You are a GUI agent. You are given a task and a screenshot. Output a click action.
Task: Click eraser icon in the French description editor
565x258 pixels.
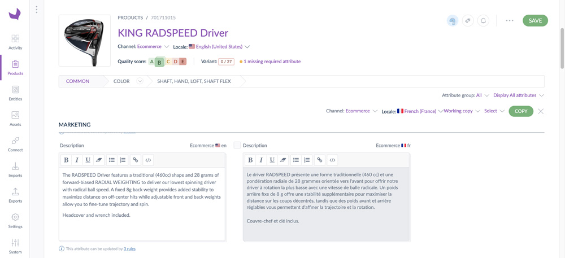coord(282,160)
